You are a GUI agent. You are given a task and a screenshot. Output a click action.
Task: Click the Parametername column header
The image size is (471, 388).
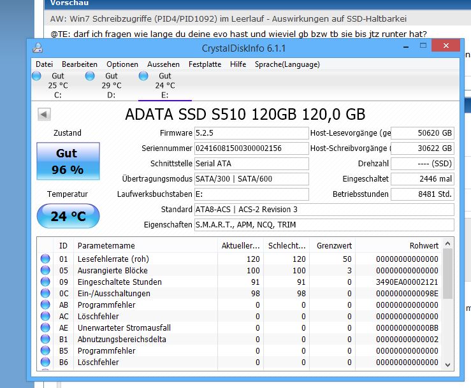146,246
